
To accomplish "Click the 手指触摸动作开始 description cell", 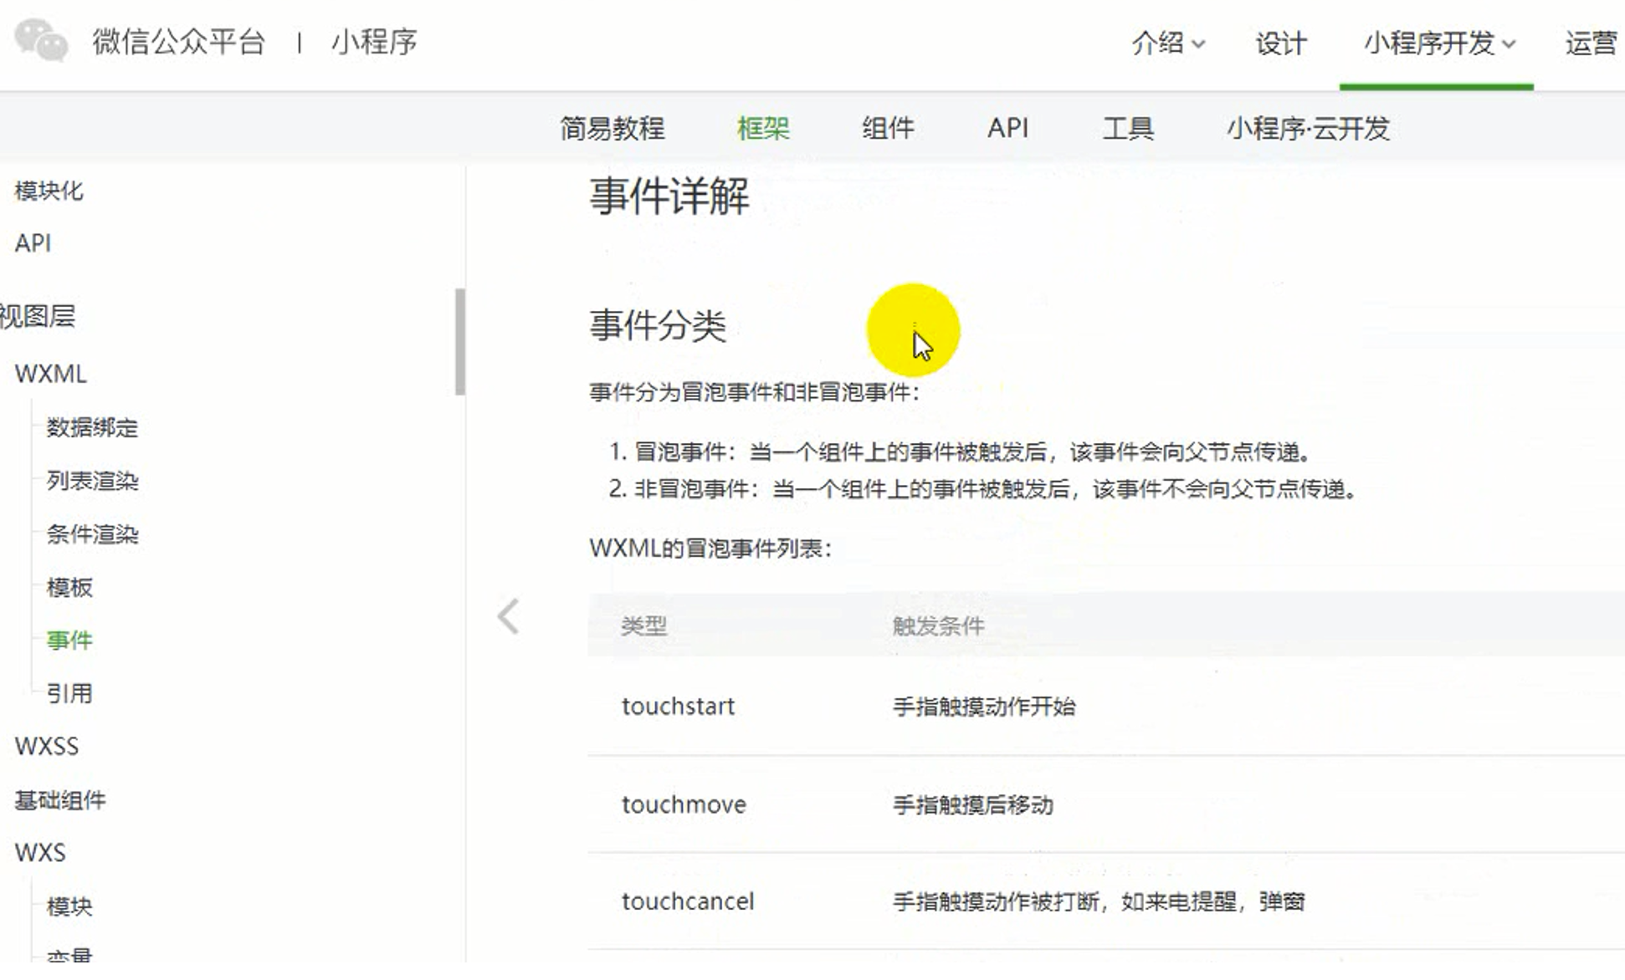I will point(984,707).
